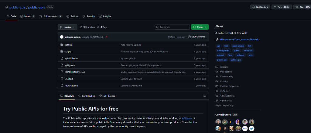
Task: Open the LICENSE file
Action: pos(69,79)
